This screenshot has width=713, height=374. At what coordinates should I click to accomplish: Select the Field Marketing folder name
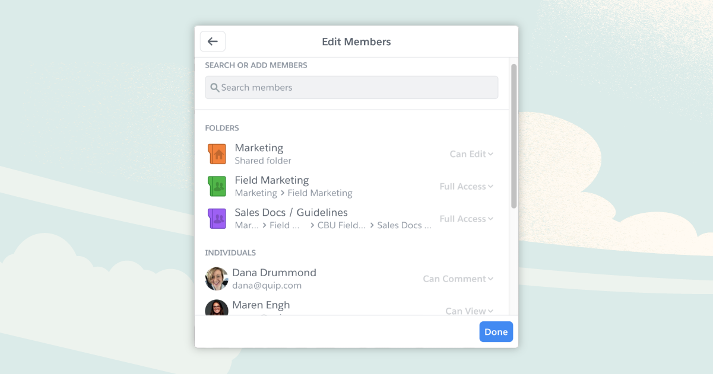click(272, 180)
